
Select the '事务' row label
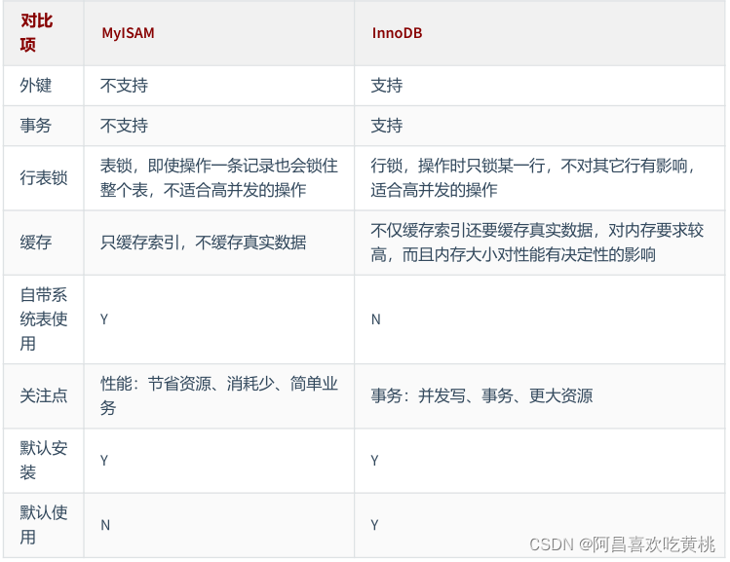tap(35, 126)
